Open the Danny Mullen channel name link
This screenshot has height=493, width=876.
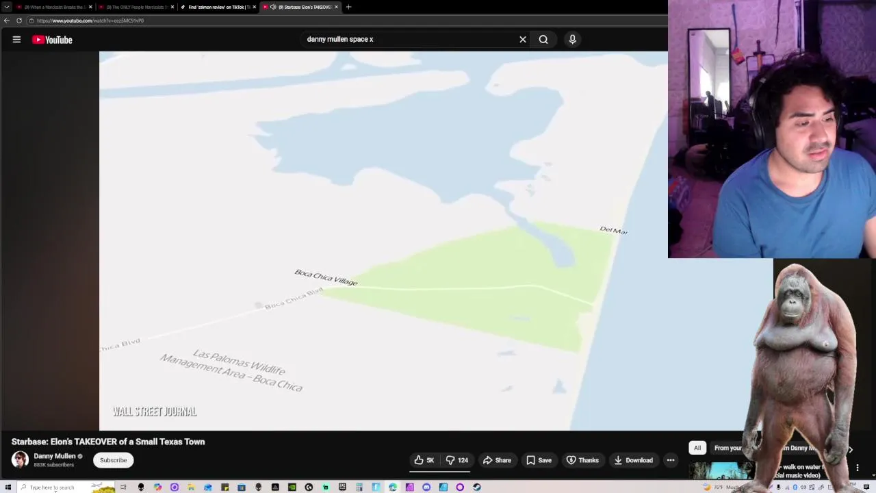(55, 456)
